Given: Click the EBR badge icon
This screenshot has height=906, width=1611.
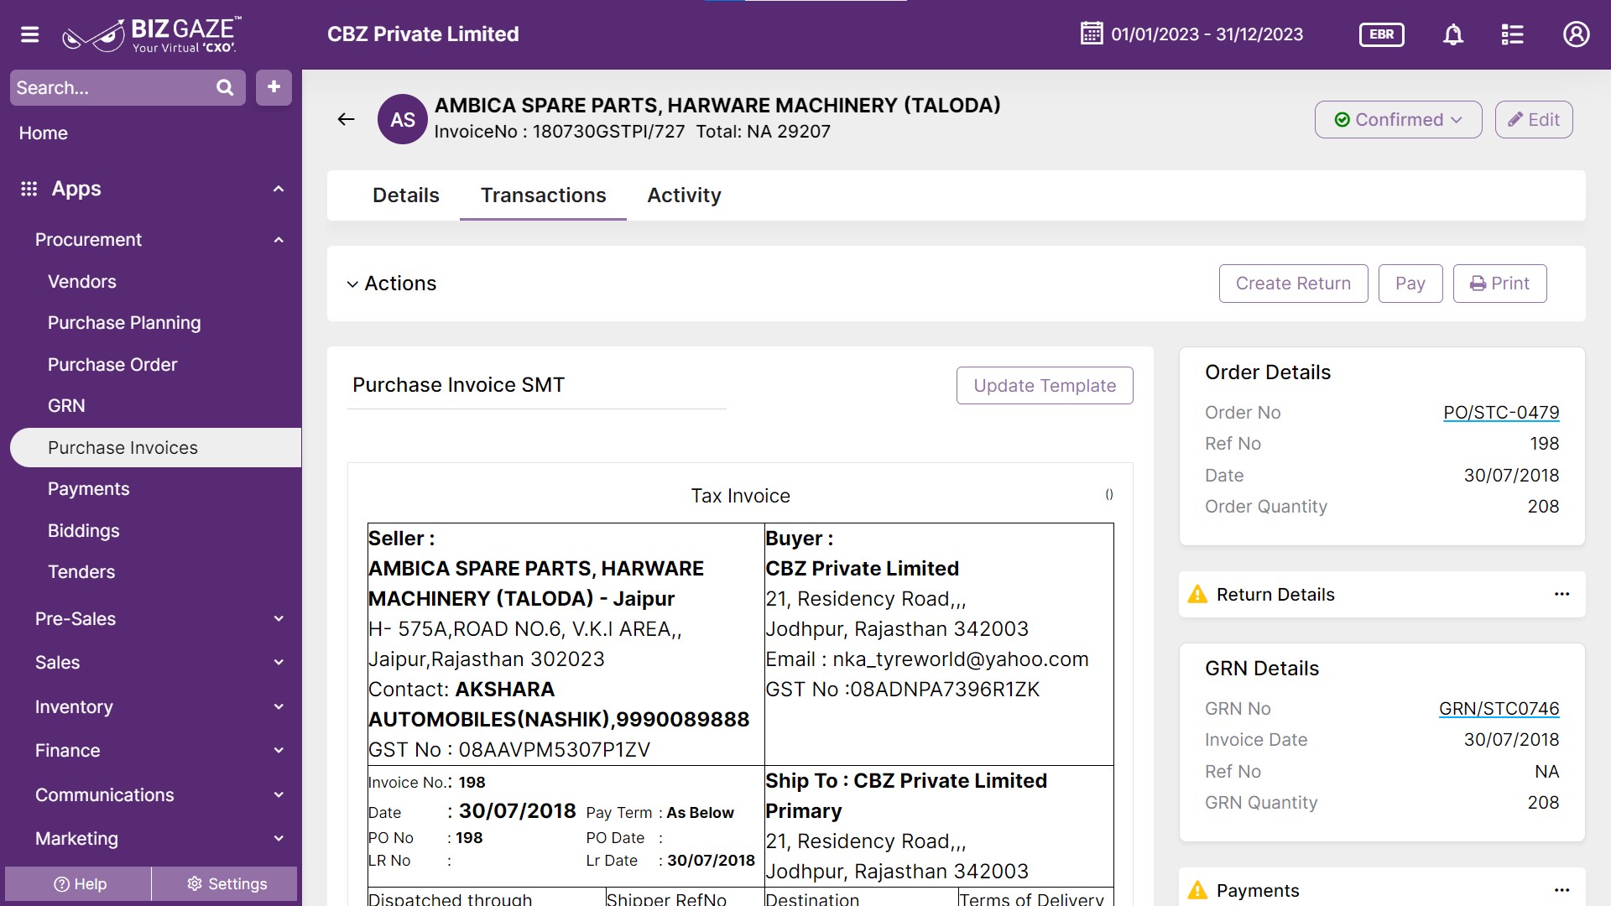Looking at the screenshot, I should (x=1382, y=34).
